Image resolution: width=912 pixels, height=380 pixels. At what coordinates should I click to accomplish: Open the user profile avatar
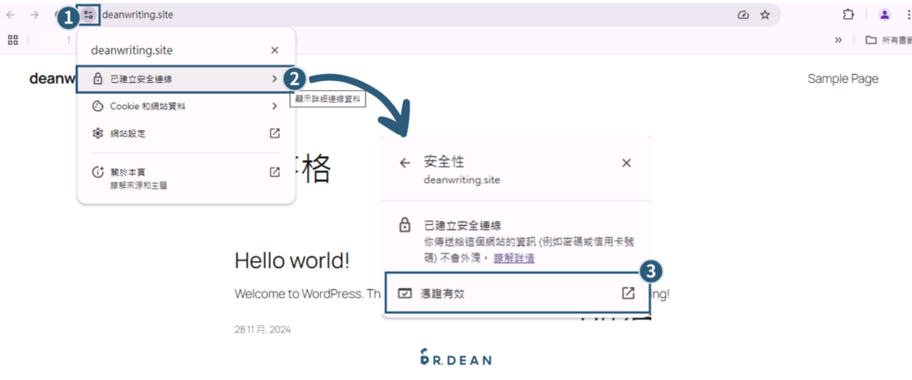pos(884,15)
